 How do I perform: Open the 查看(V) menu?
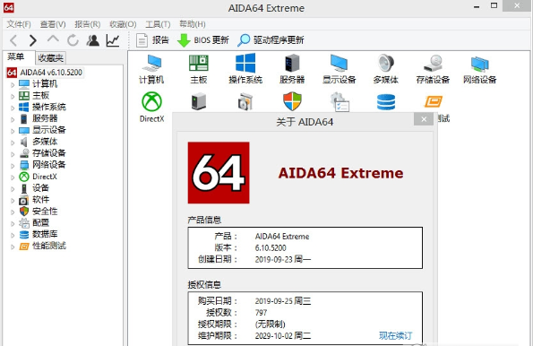point(53,24)
